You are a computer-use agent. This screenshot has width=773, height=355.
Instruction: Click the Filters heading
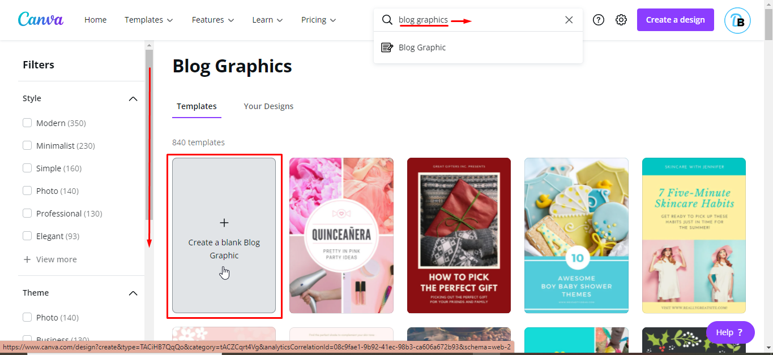point(39,65)
